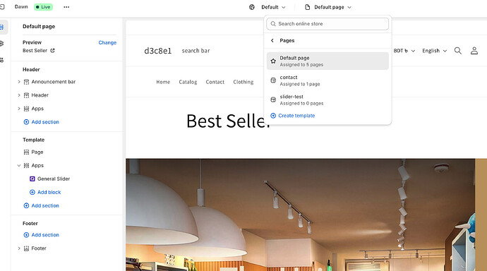This screenshot has height=271, width=487.
Task: Open the sections panel sidebar icon
Action: tap(2, 28)
